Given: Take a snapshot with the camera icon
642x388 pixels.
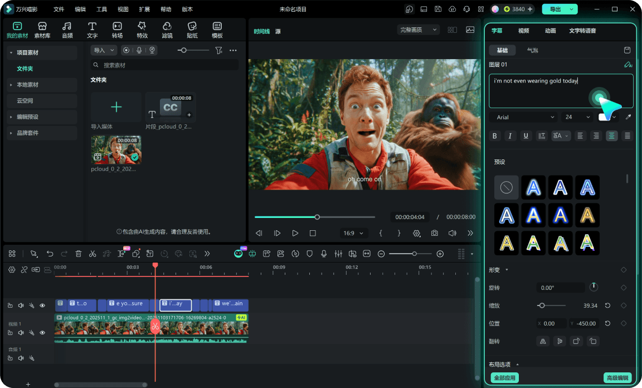Looking at the screenshot, I should coord(435,233).
